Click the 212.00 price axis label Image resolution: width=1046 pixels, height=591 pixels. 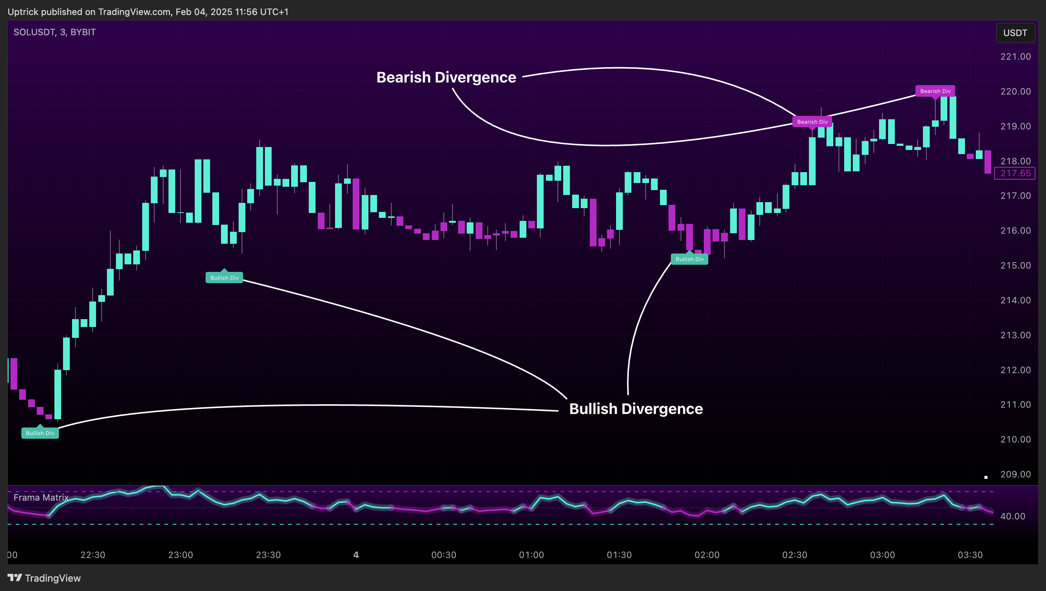click(x=1016, y=370)
